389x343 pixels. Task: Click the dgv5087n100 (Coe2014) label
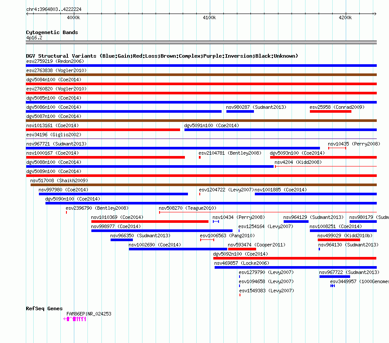[x=54, y=116]
